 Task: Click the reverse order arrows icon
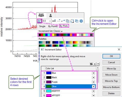pyautogui.click(x=91, y=64)
